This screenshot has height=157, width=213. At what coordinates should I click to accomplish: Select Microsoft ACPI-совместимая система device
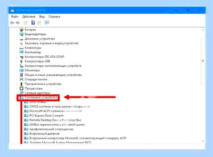pyautogui.click(x=56, y=111)
